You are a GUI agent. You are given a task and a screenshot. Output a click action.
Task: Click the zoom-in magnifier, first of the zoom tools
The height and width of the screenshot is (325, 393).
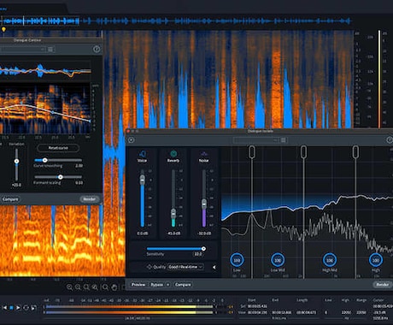click(69, 287)
